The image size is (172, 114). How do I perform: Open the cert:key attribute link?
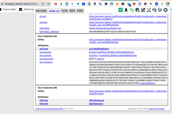point(43,22)
